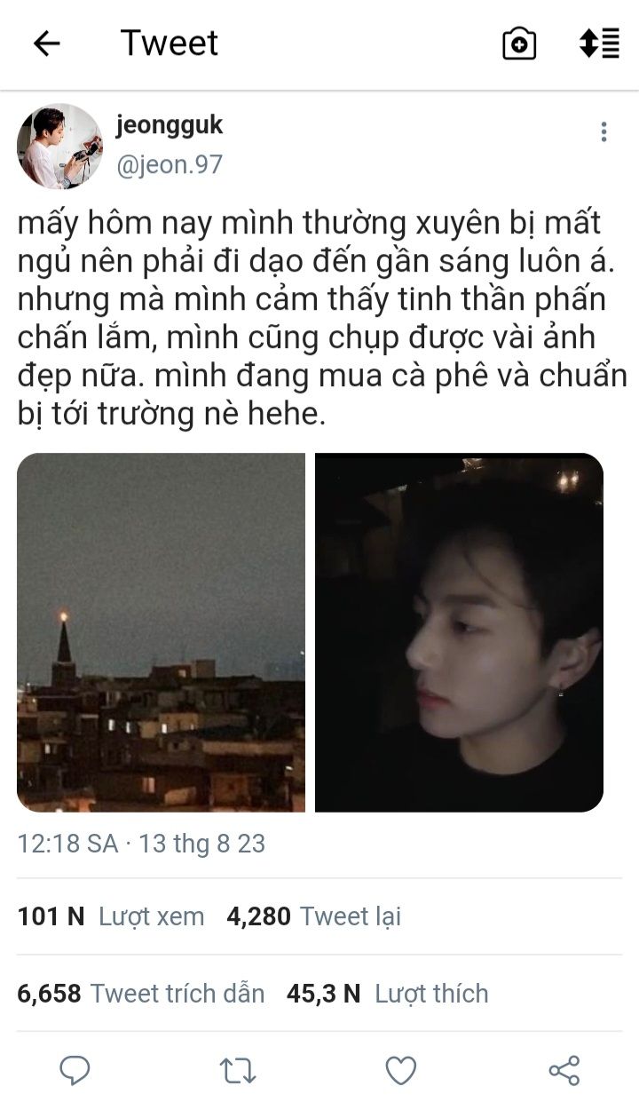Like the tweet with heart icon
Image resolution: width=639 pixels, height=1110 pixels.
[401, 1072]
